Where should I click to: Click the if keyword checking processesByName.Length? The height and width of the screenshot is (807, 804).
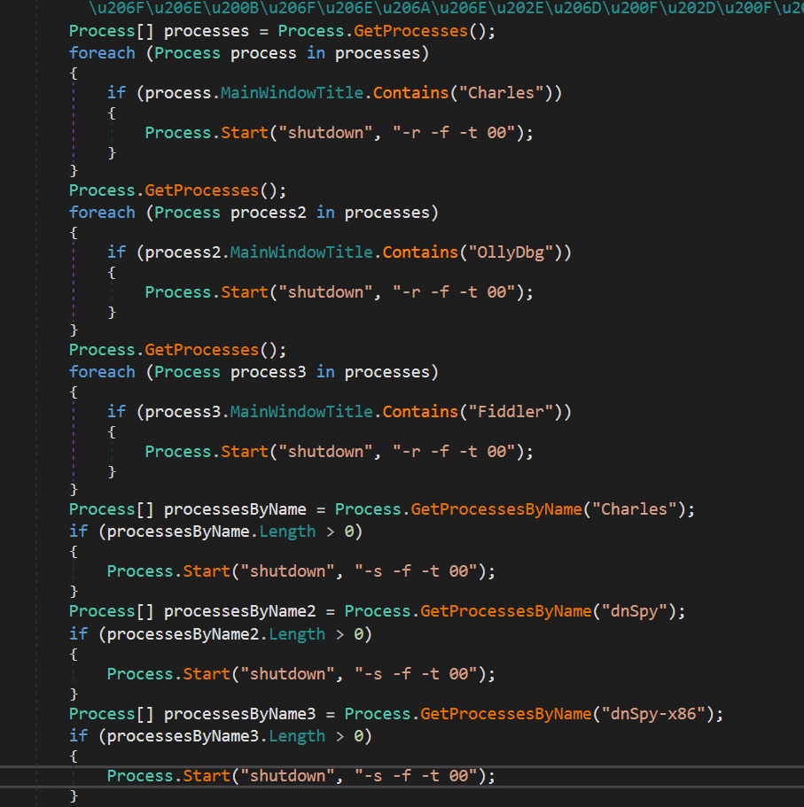pos(78,531)
